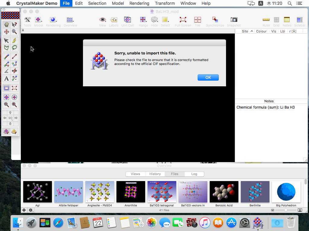309x231 pixels.
Task: Toggle atom Labels in the toolbar
Action: pos(114,22)
